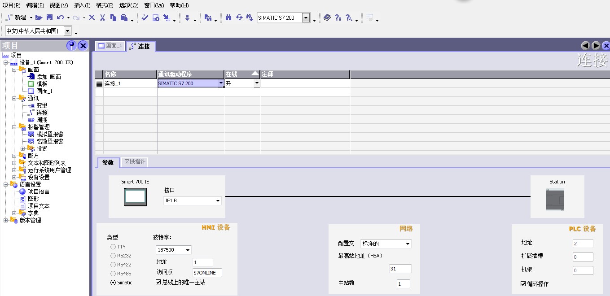The image size is (610, 296).
Task: Click the PLC 地址 input field
Action: (583, 244)
